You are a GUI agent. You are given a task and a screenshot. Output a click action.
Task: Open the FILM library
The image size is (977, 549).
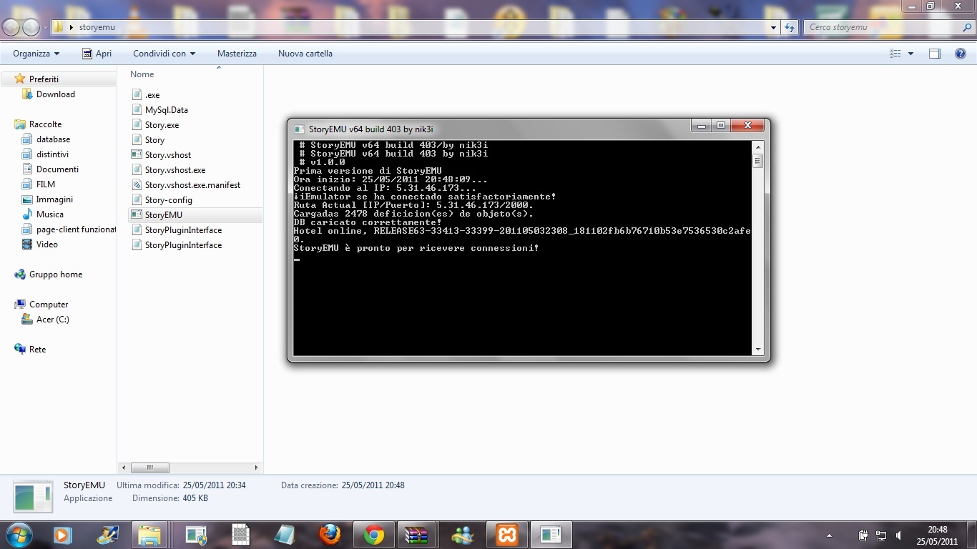pyautogui.click(x=45, y=184)
